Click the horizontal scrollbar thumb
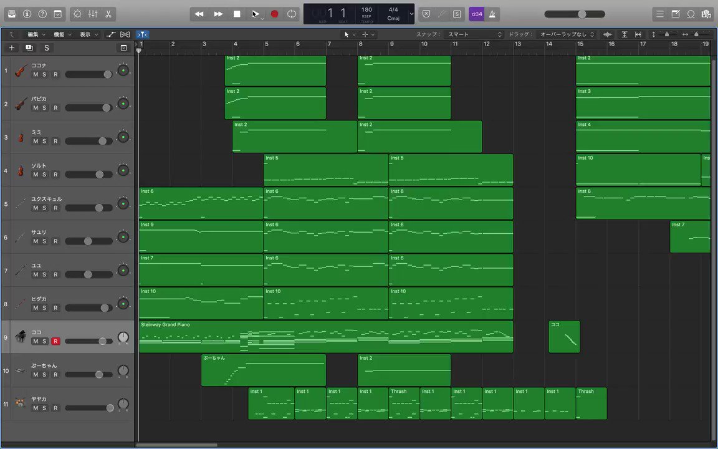 176,445
